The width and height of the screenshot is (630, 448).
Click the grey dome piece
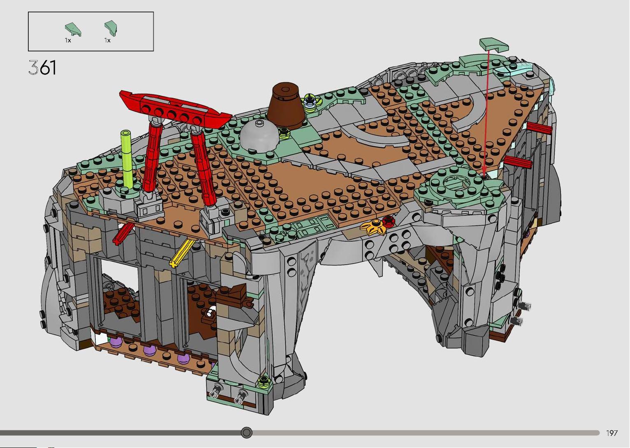[x=259, y=135]
